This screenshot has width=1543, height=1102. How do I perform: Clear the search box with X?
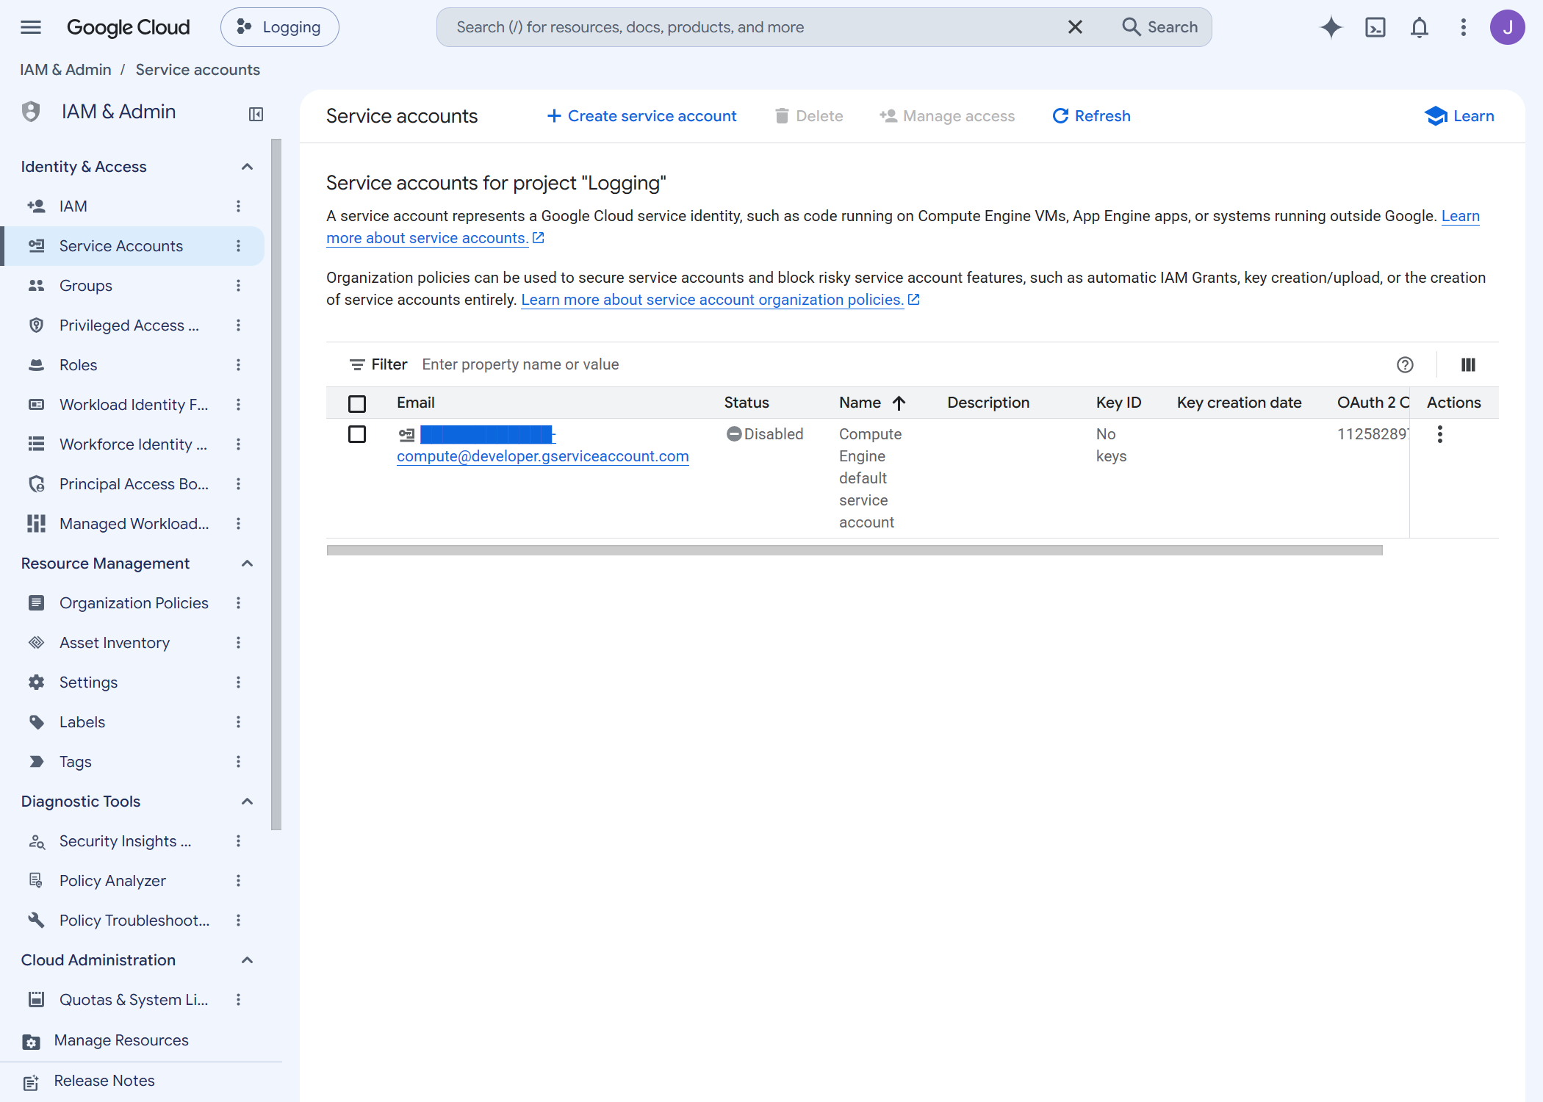point(1075,27)
